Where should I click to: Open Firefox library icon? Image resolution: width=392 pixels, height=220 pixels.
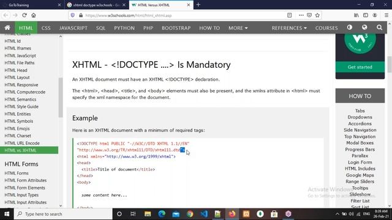click(x=356, y=15)
